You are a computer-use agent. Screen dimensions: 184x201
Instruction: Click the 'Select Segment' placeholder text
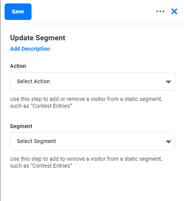coord(36,141)
